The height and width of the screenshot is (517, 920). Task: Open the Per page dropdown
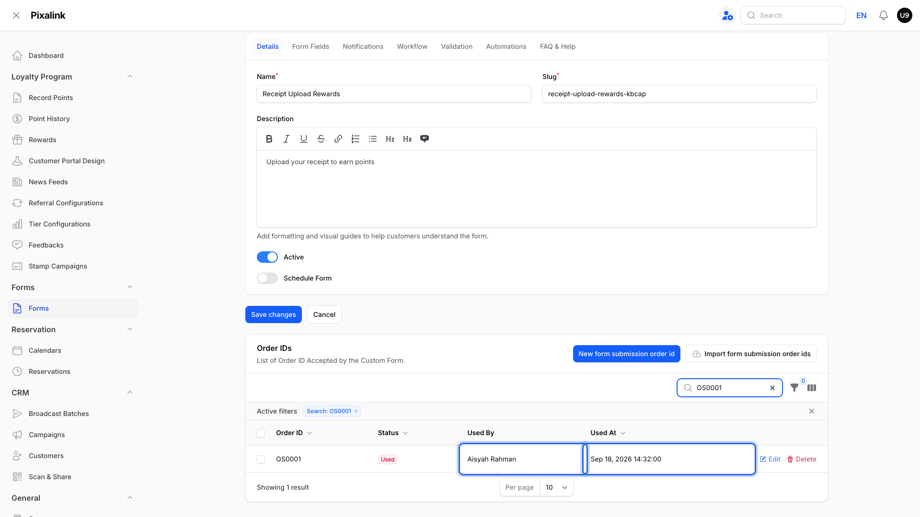[556, 487]
